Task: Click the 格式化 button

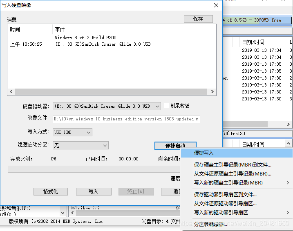Action: [51, 192]
